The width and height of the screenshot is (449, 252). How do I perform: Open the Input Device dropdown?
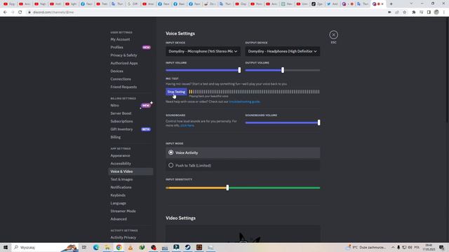point(203,51)
